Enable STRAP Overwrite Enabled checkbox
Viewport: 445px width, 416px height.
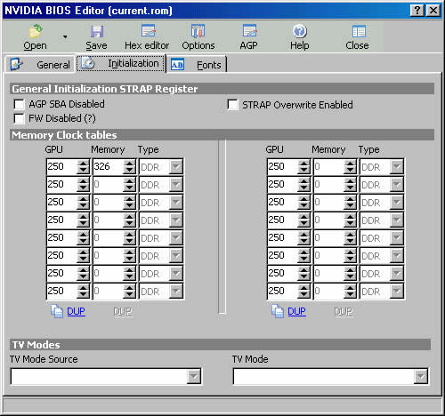pyautogui.click(x=232, y=105)
